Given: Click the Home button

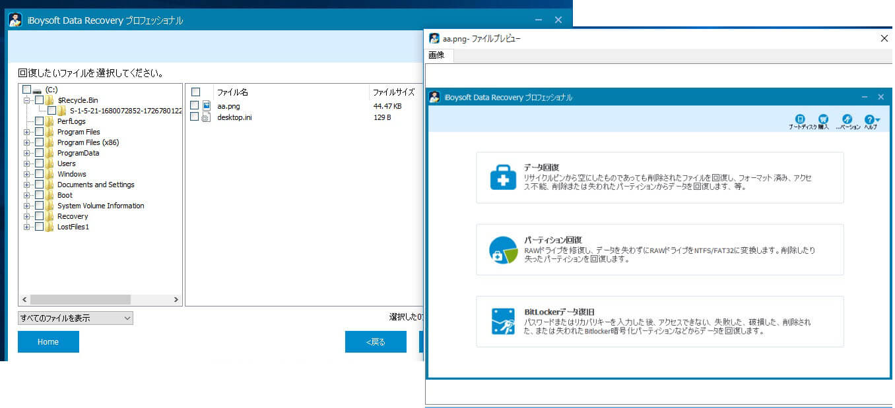Looking at the screenshot, I should (48, 342).
